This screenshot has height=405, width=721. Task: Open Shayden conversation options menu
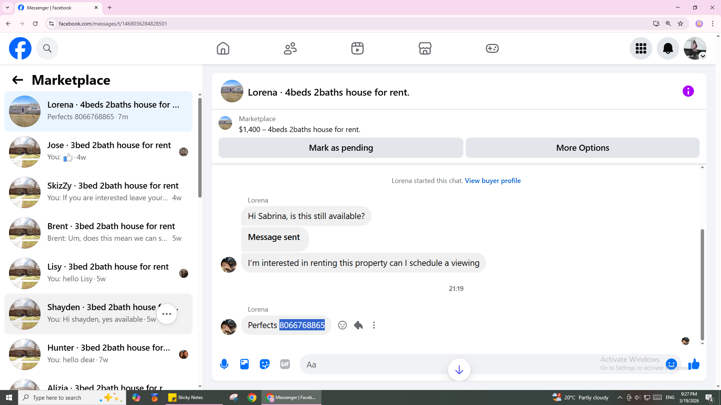tap(167, 314)
